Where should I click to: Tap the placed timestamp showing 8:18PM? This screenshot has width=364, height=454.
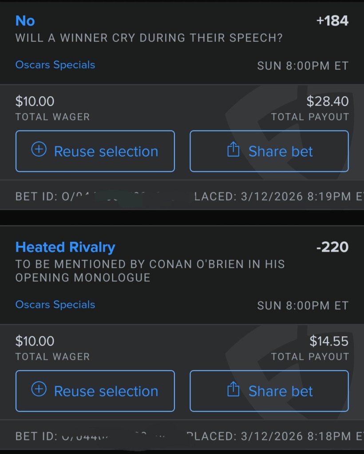pyautogui.click(x=275, y=436)
